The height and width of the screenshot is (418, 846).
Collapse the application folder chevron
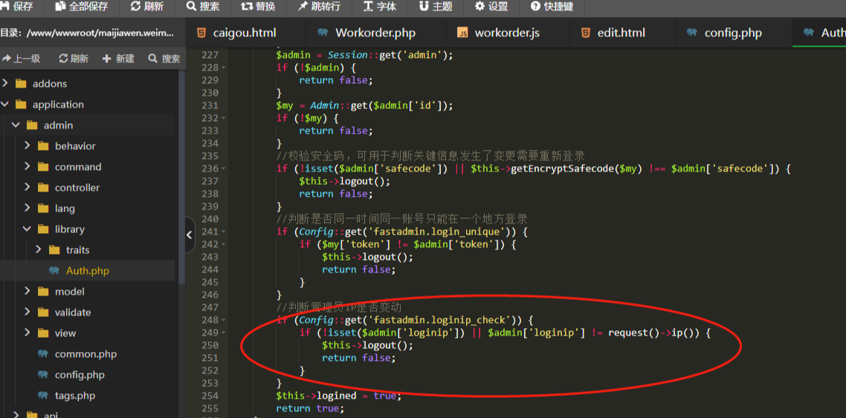(5, 105)
